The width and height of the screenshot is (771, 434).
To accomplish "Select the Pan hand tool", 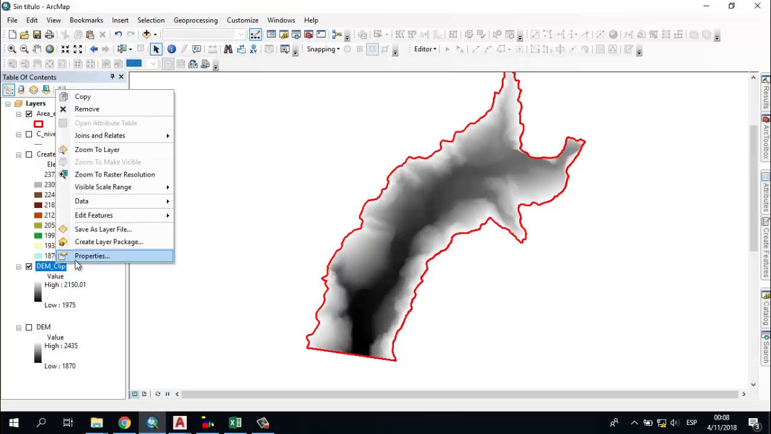I will (x=37, y=49).
